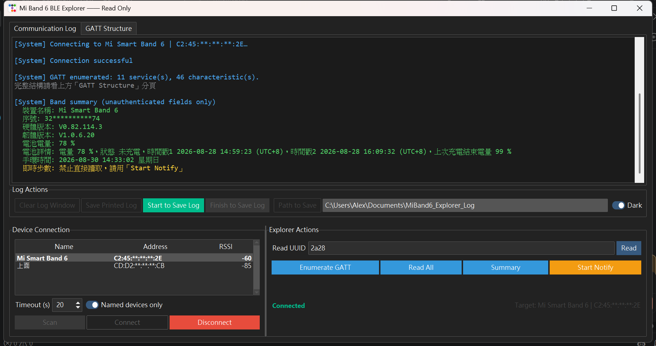Screen dimensions: 656x346
Task: Click the Connected status text
Action: [x=288, y=306]
